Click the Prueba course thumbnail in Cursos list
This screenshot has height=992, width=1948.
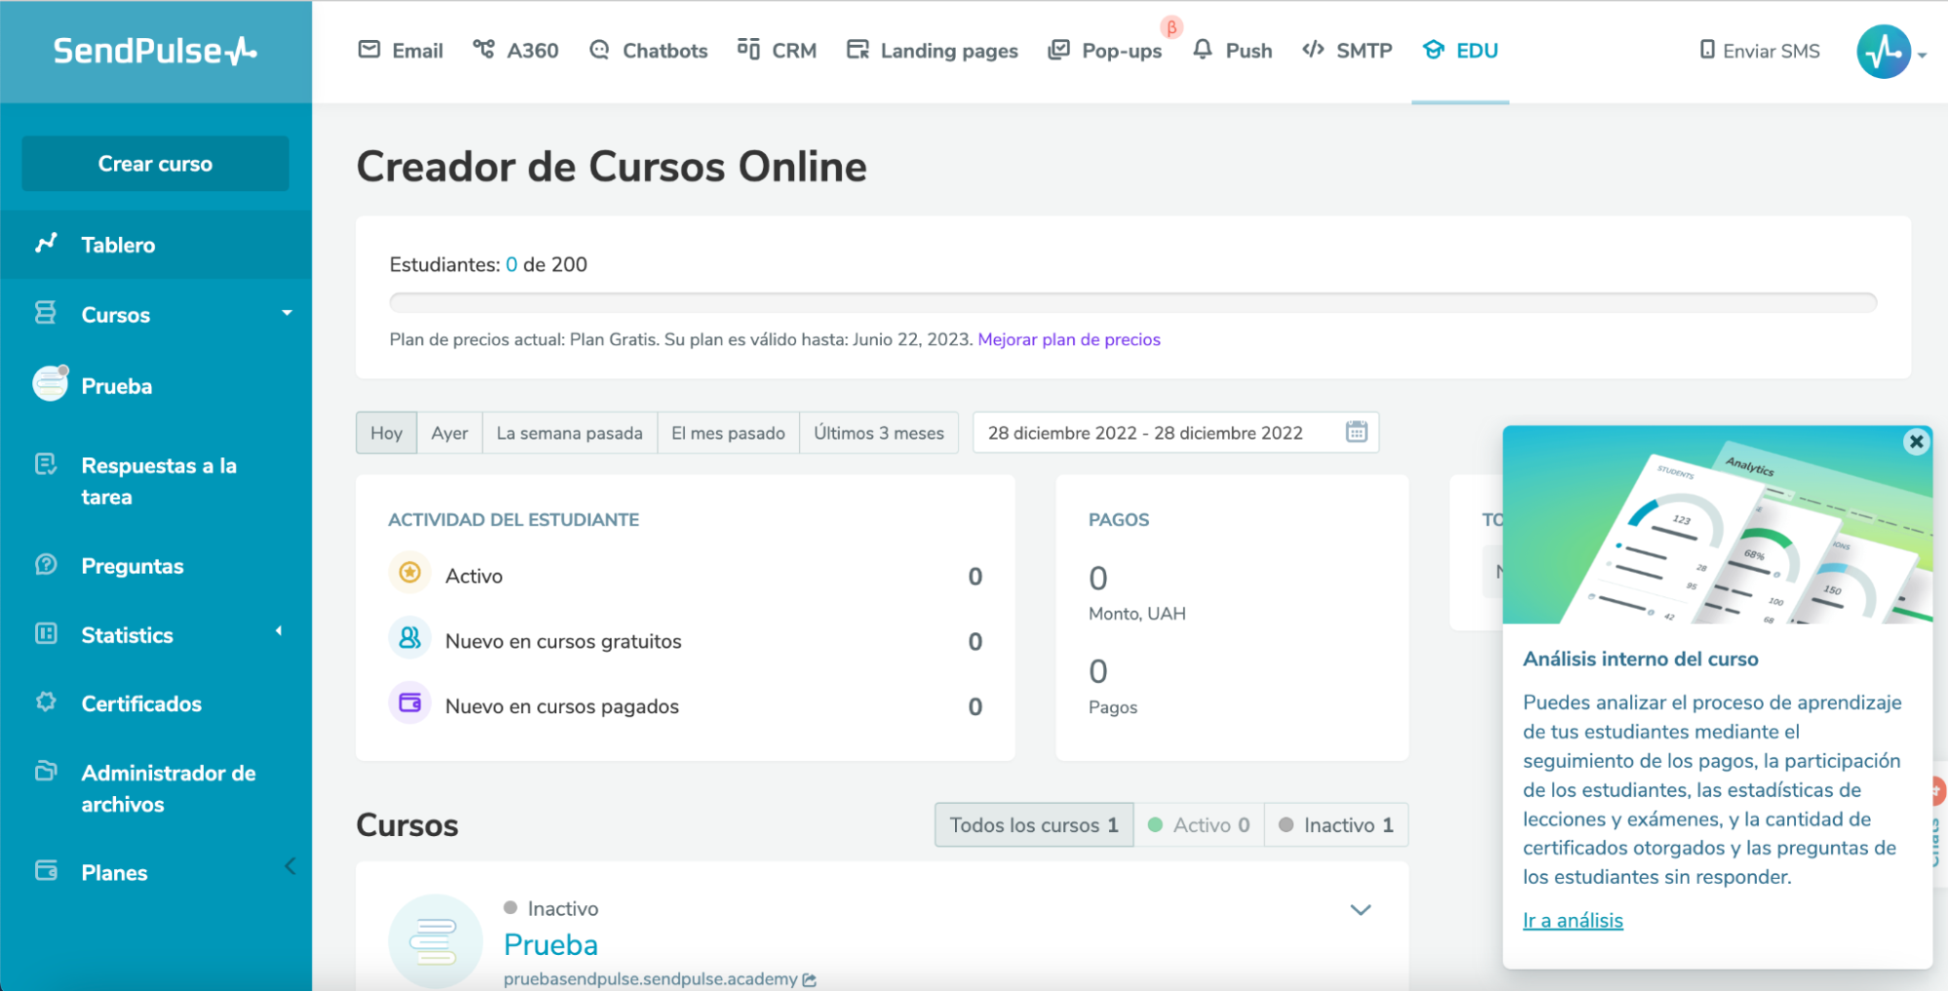[x=435, y=941]
